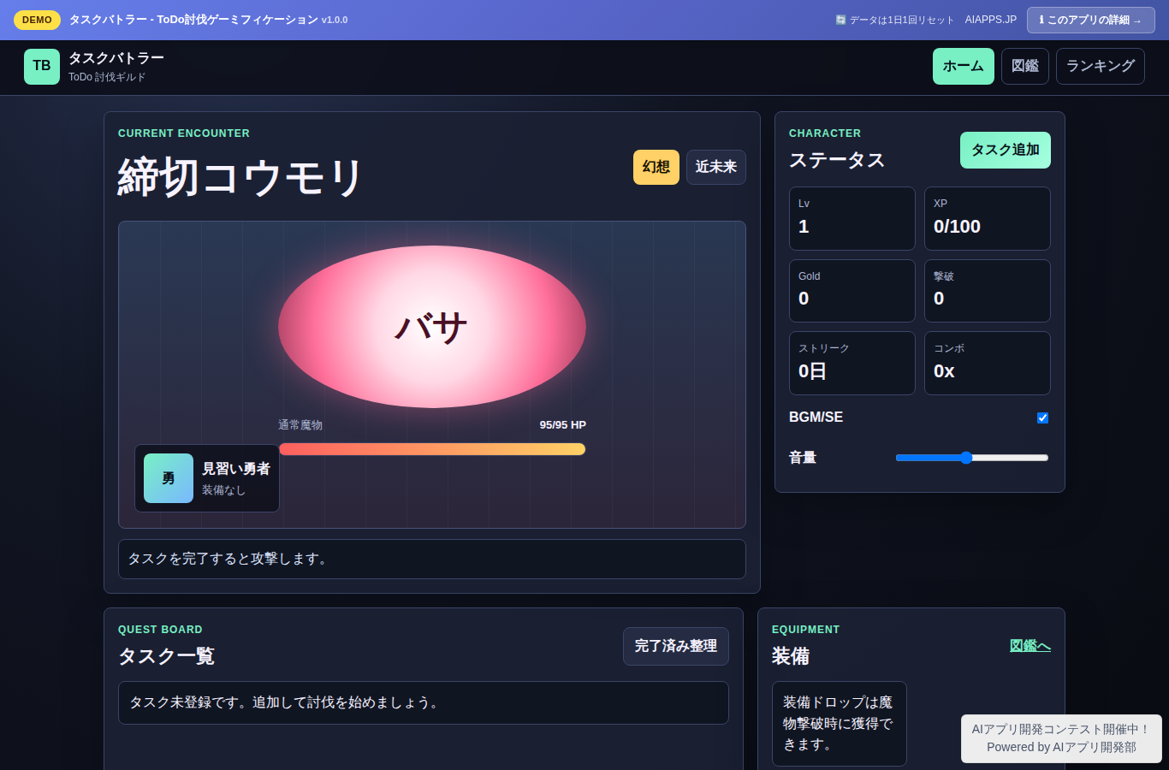Toggle the BGM/SE checkbox

pos(1042,418)
